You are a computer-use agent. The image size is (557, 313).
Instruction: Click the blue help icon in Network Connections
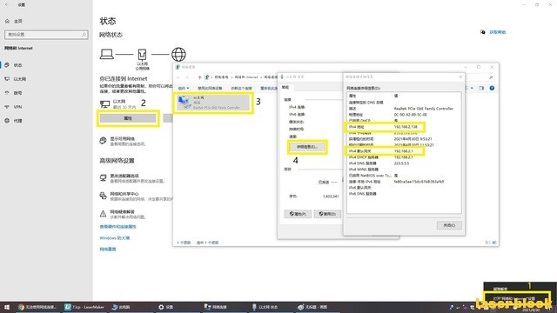coord(492,88)
